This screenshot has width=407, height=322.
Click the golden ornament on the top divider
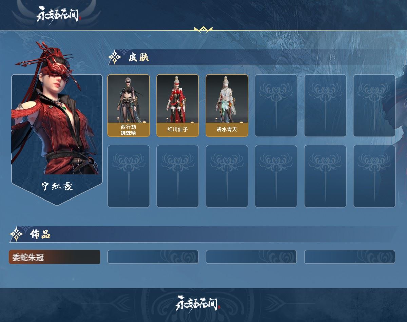tap(203, 30)
